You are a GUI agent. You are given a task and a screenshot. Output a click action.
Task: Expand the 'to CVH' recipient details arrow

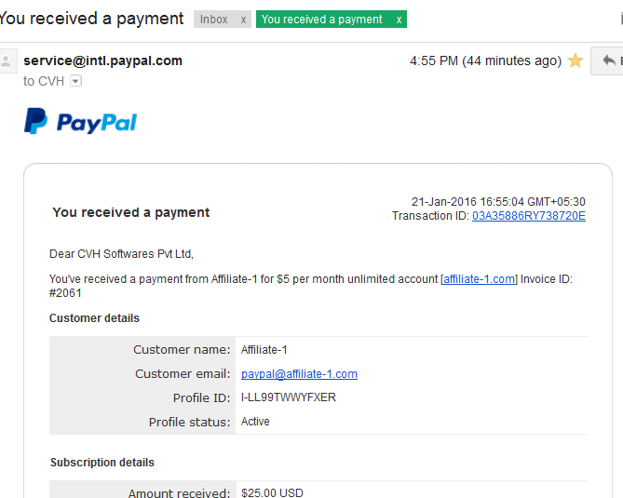[x=75, y=81]
